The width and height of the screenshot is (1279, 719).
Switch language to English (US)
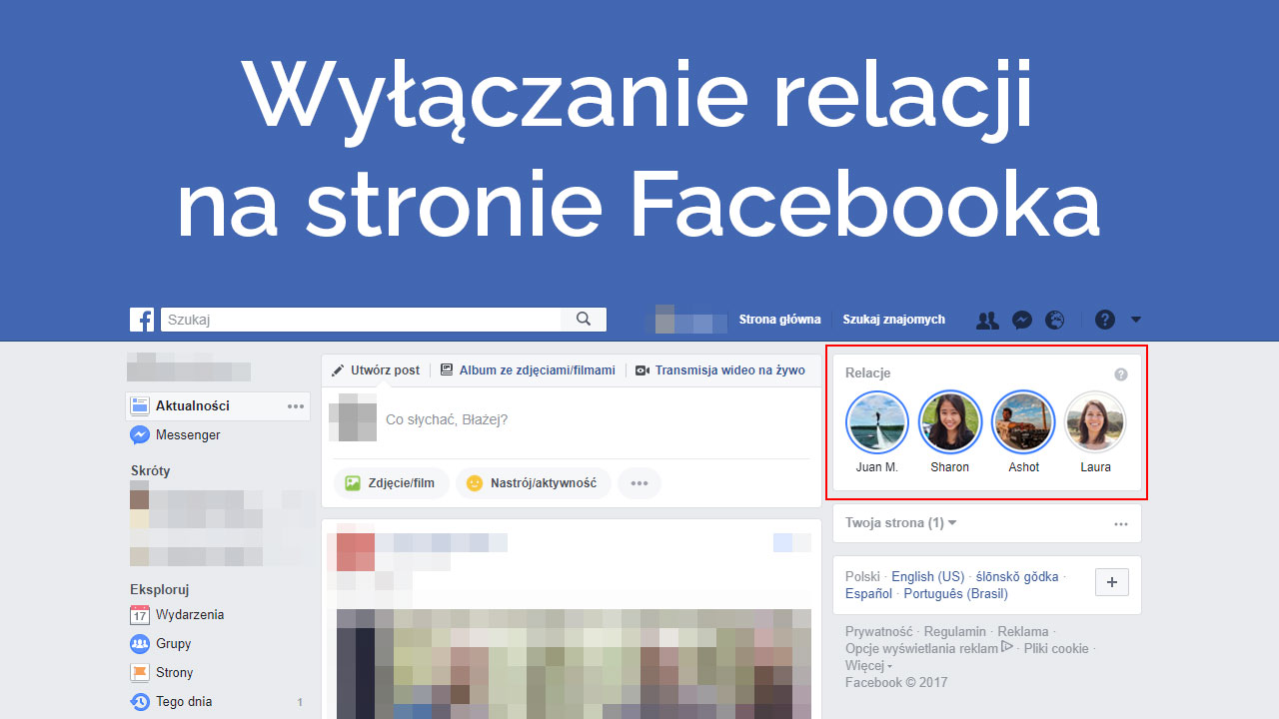(928, 577)
